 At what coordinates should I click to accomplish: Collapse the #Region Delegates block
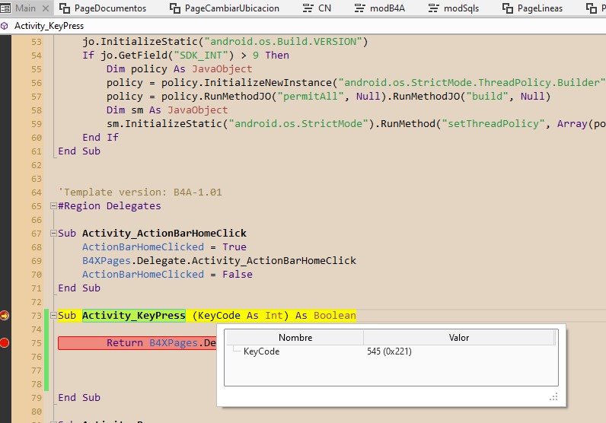coord(54,206)
